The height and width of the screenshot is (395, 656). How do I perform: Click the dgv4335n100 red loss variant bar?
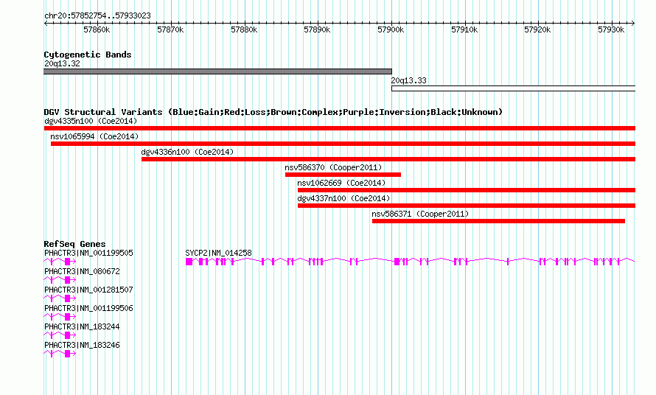(339, 128)
